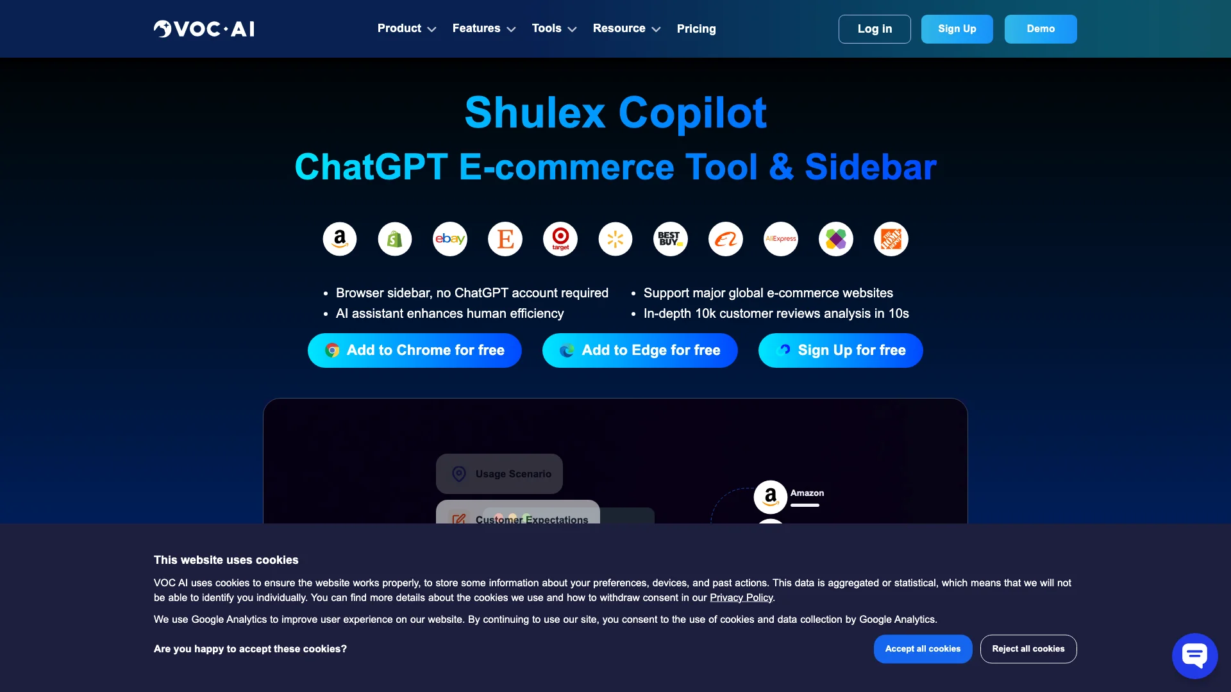Click Add to Chrome for free
Image resolution: width=1231 pixels, height=692 pixels.
pyautogui.click(x=415, y=350)
